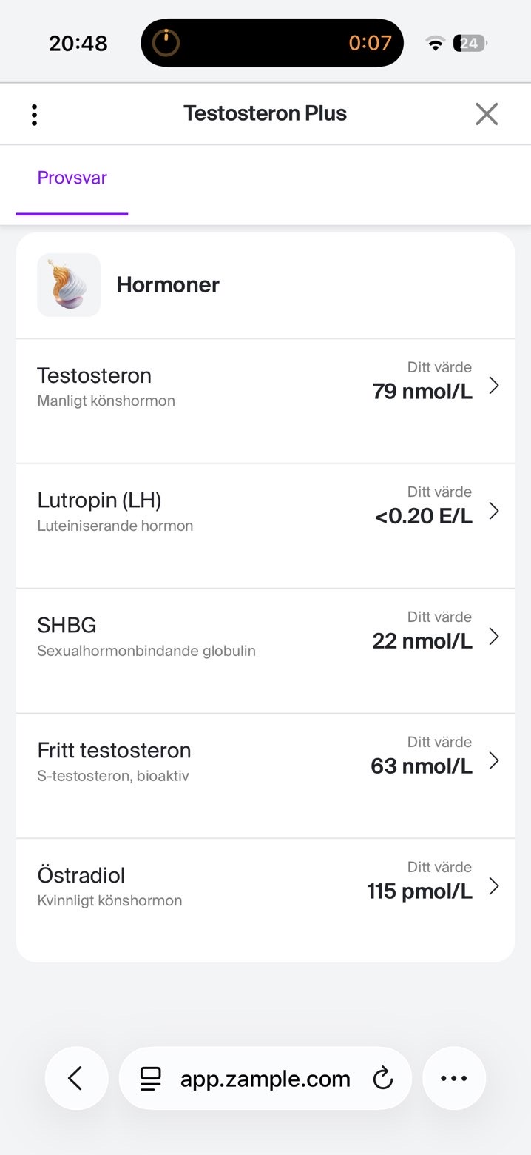Expand SHBG result chevron
Image resolution: width=531 pixels, height=1155 pixels.
(494, 636)
